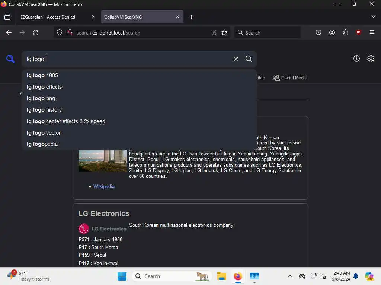Open the Wikipedia link in the infobox
The height and width of the screenshot is (285, 381).
(104, 186)
